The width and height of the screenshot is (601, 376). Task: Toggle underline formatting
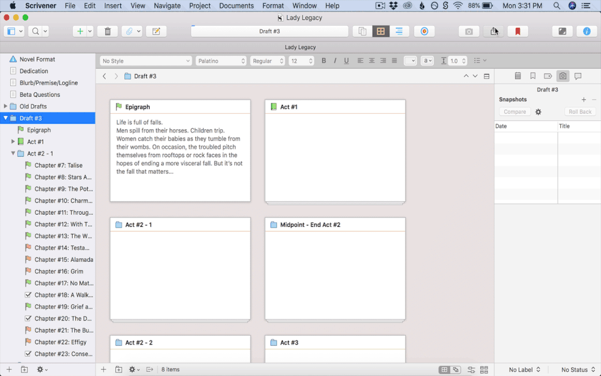tap(346, 61)
